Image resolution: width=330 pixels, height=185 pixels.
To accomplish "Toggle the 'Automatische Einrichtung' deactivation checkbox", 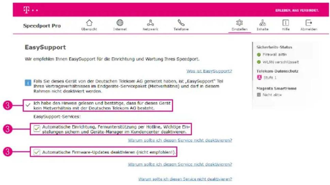I will click(37, 129).
